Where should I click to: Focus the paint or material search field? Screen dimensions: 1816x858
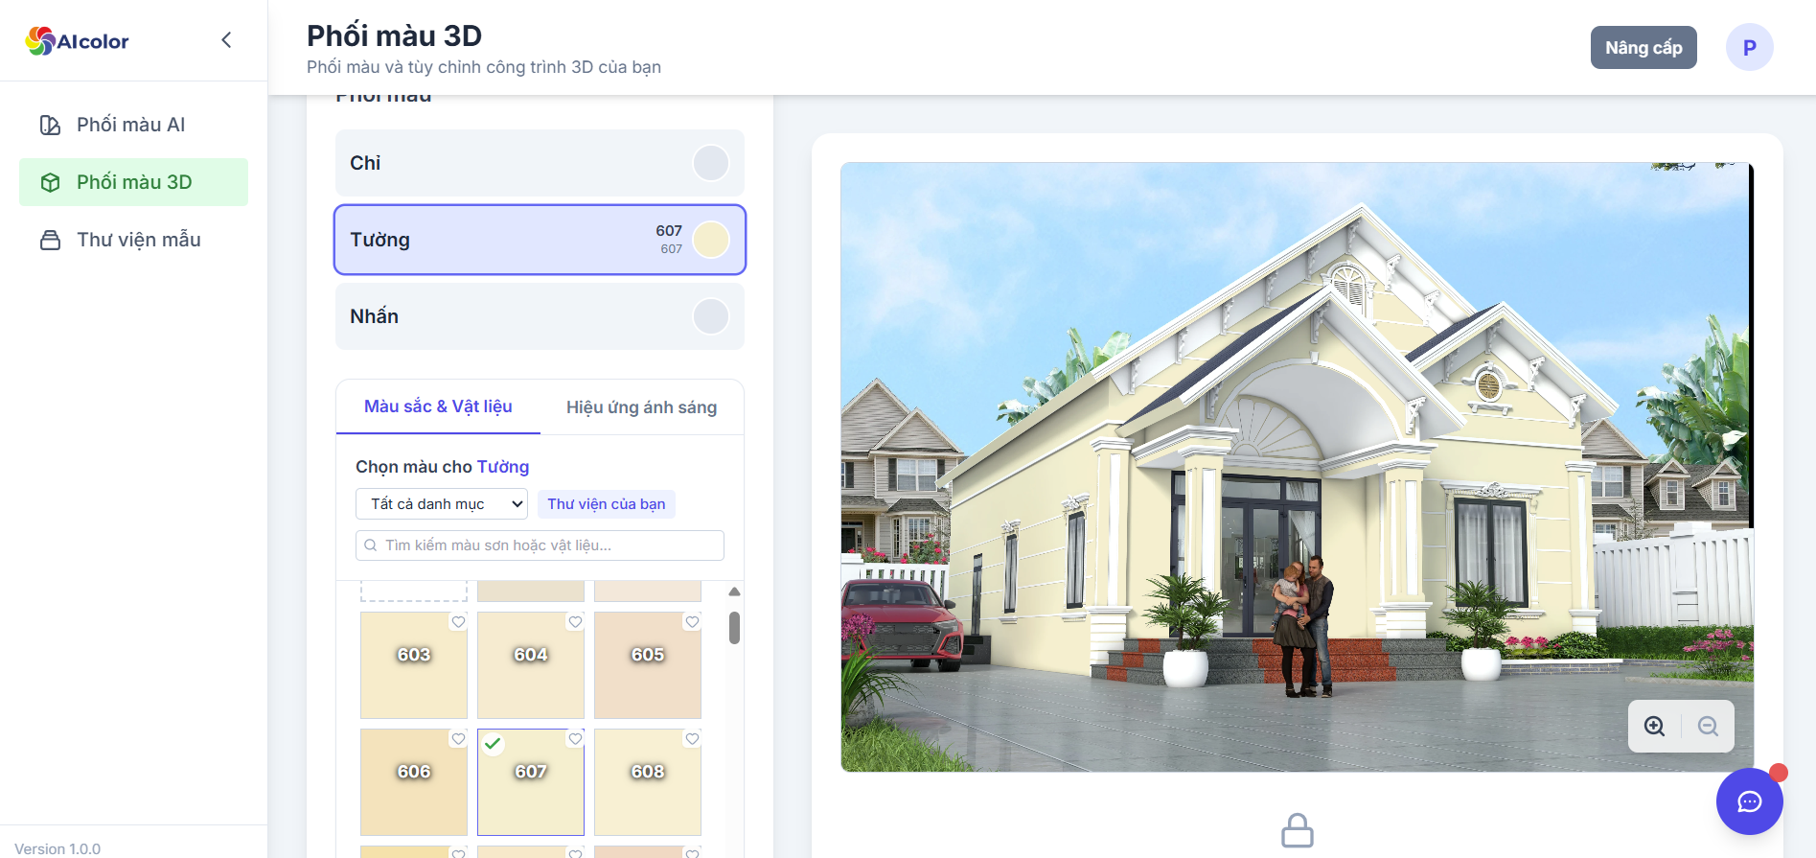click(x=540, y=545)
